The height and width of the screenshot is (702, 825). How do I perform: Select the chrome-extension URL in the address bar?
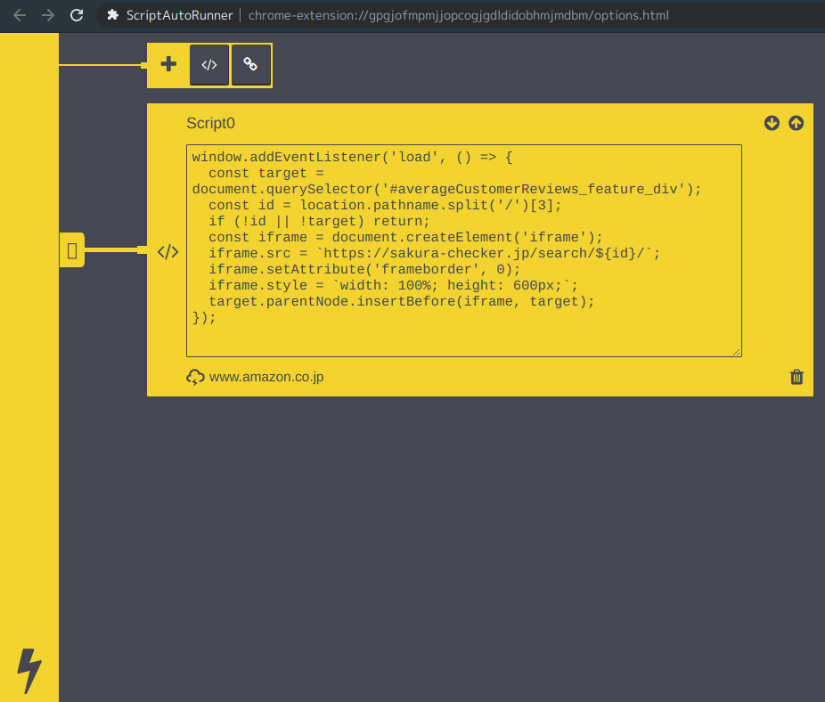point(458,15)
